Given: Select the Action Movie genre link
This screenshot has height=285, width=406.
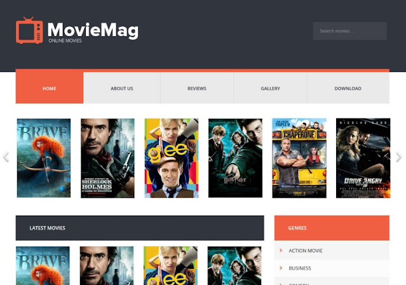Looking at the screenshot, I should pos(306,251).
